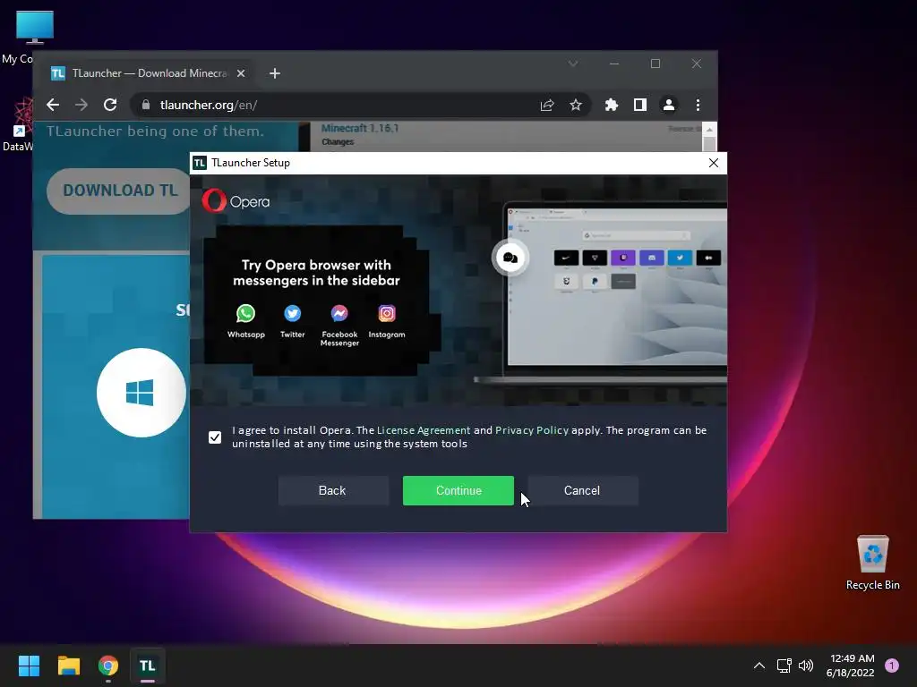This screenshot has width=917, height=687.
Task: Toggle Chrome's side panel icon
Action: [x=639, y=105]
